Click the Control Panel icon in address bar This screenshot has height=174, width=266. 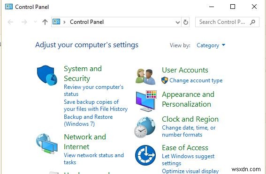click(x=56, y=22)
